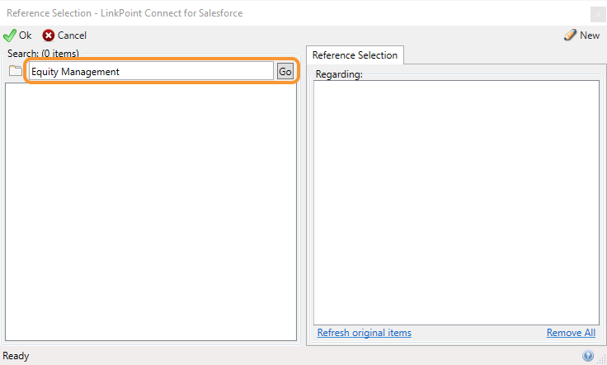The width and height of the screenshot is (607, 365).
Task: Confirm by clicking the Ok text label
Action: click(x=26, y=36)
